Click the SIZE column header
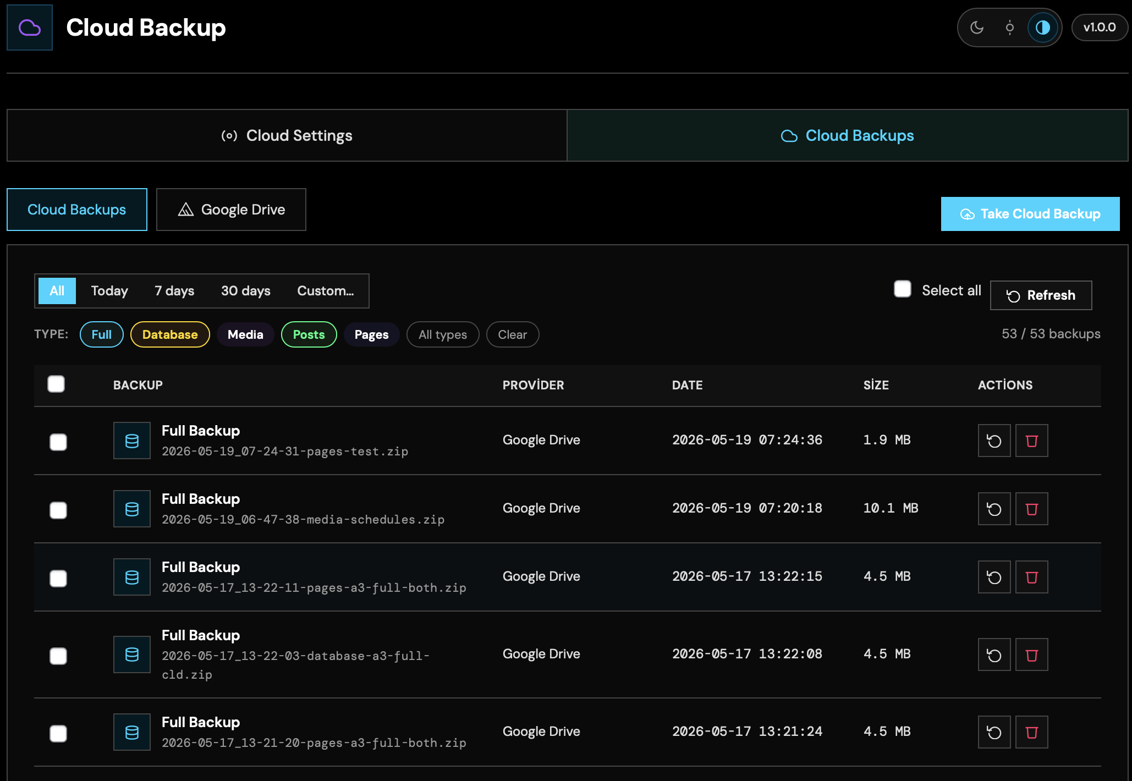 [876, 385]
